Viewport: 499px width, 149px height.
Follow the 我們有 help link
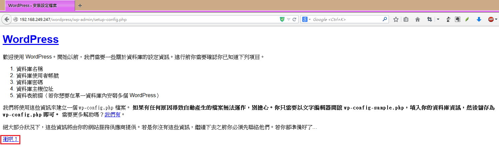tap(112, 115)
